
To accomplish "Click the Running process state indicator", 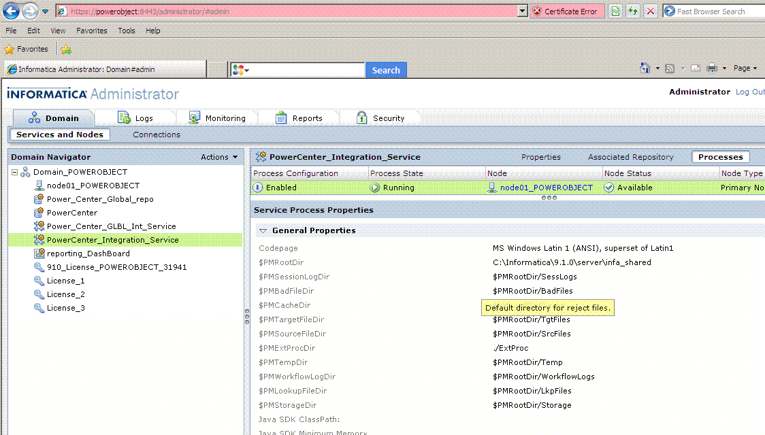I will 375,187.
